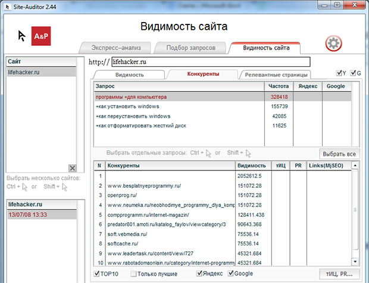Click the PR column header

(x=298, y=166)
